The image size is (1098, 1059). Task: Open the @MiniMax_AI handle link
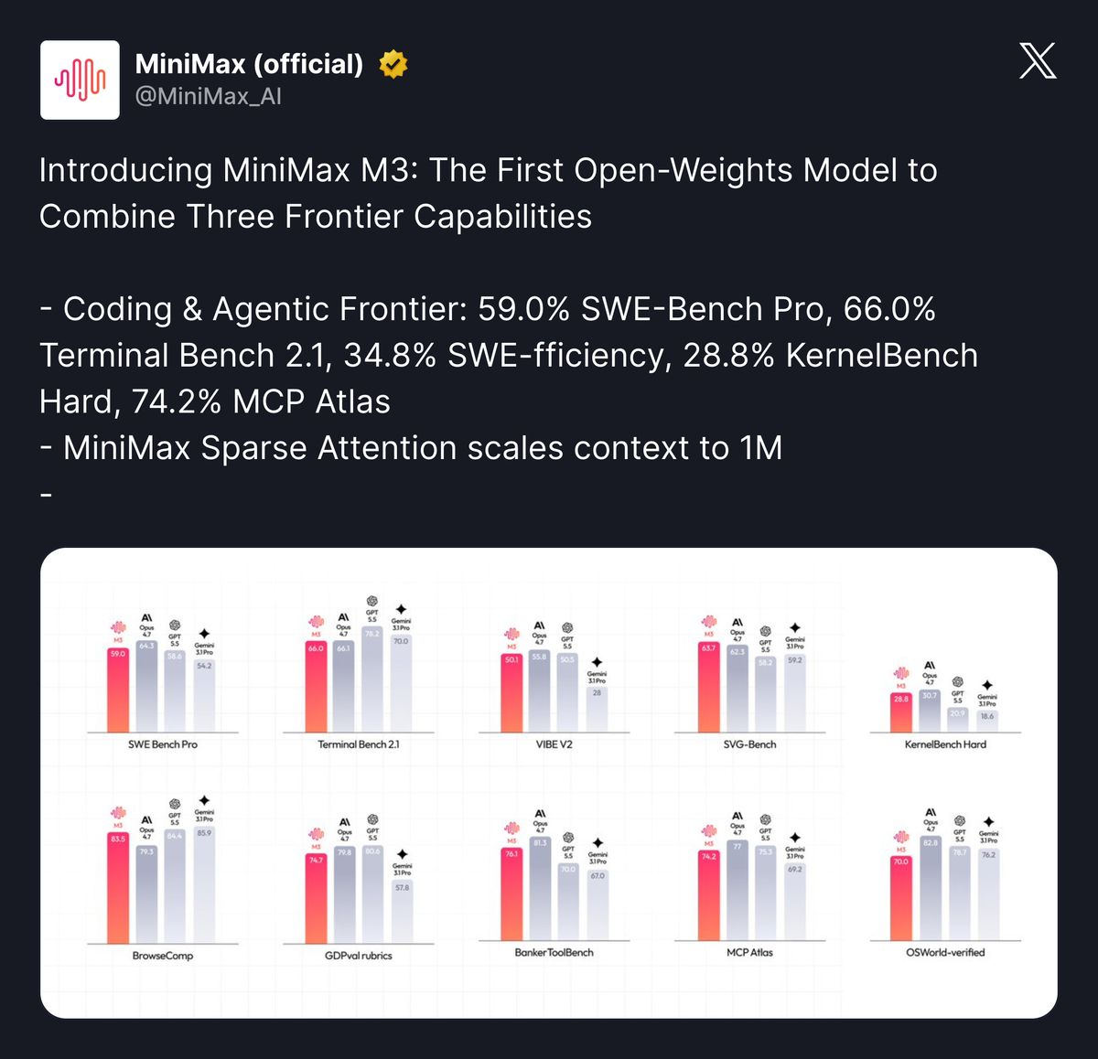(x=209, y=96)
